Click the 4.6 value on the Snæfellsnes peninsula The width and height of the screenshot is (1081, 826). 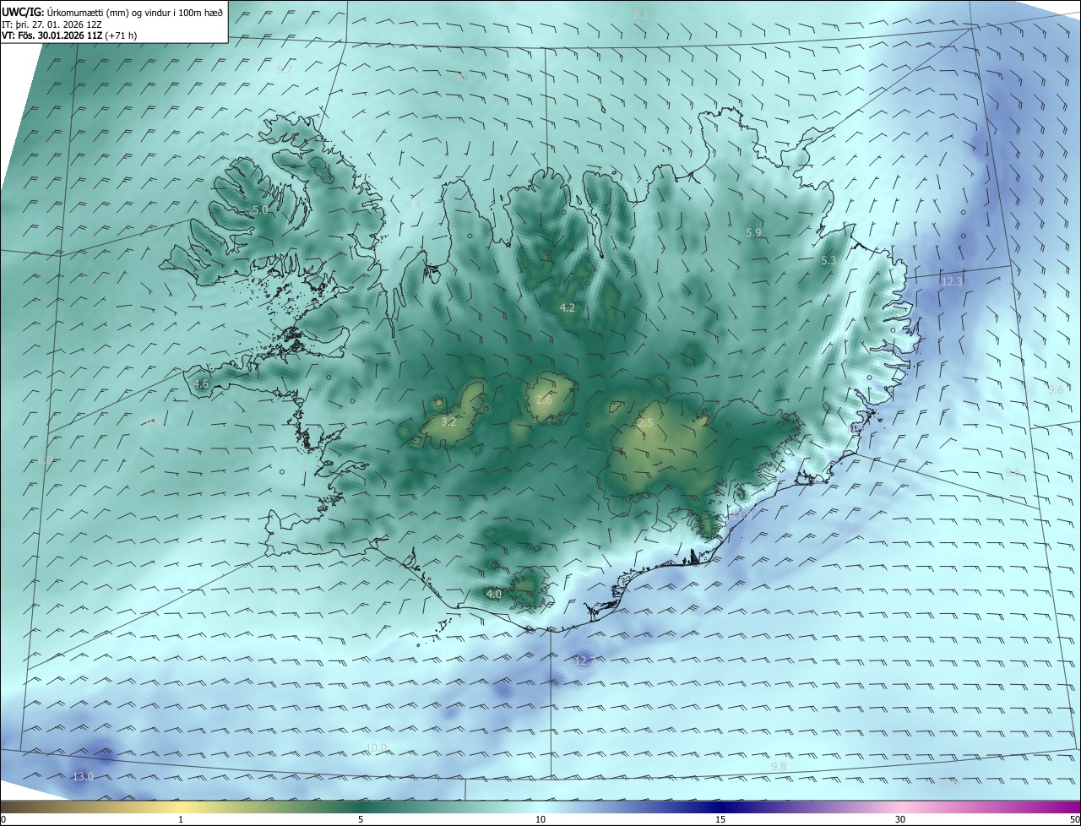tap(201, 383)
